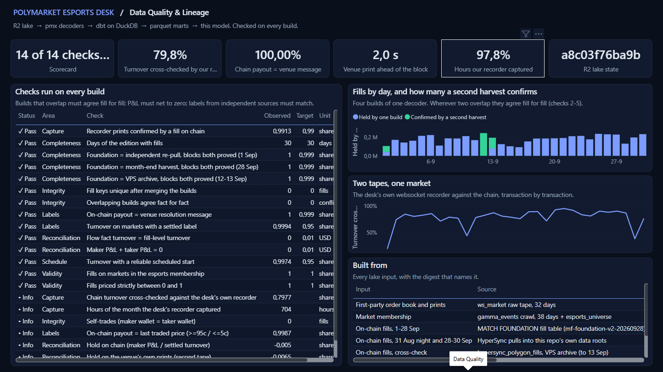The image size is (663, 372).
Task: Select 'Fills priced strictly between 0 and 1' row
Action: pyautogui.click(x=174, y=285)
